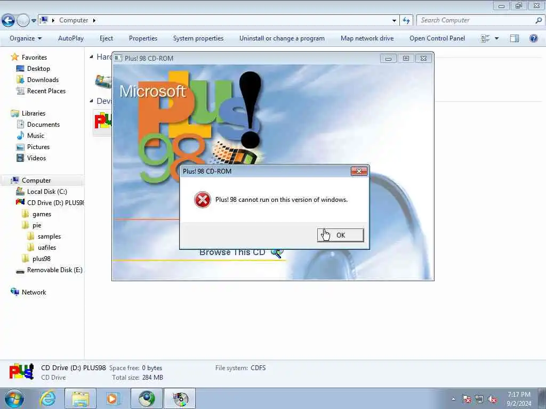This screenshot has width=546, height=409.
Task: Click the CD-ROM setup taskbar icon
Action: 180,398
